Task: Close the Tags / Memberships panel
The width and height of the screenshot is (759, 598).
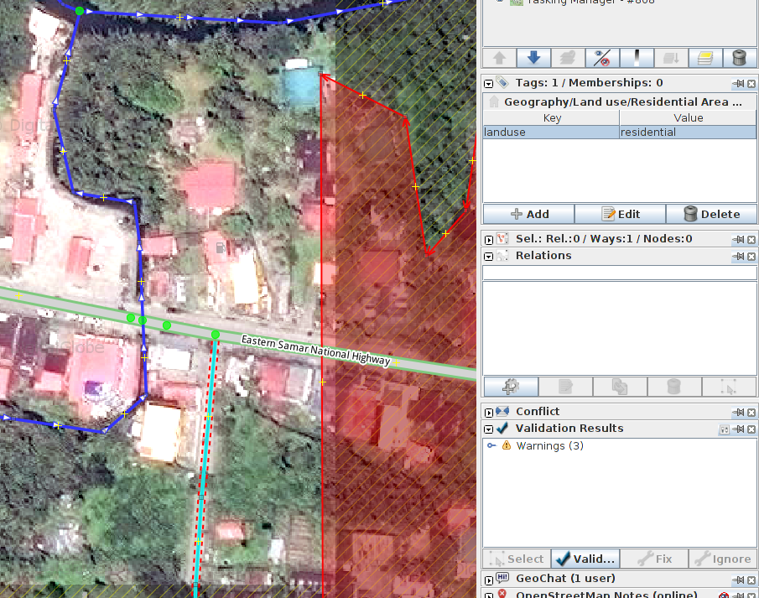Action: [x=751, y=84]
